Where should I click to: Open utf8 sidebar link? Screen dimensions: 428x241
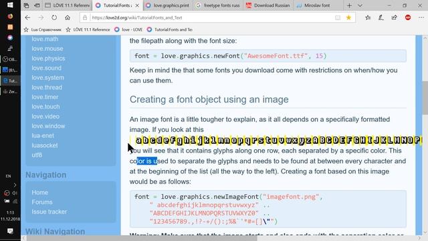coord(37,155)
